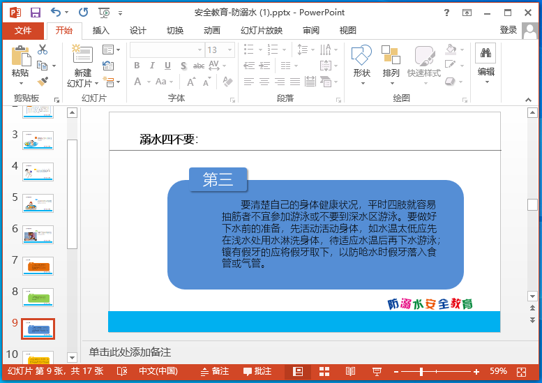Select the Format Painter brush icon
542x383 pixels.
coord(43,82)
